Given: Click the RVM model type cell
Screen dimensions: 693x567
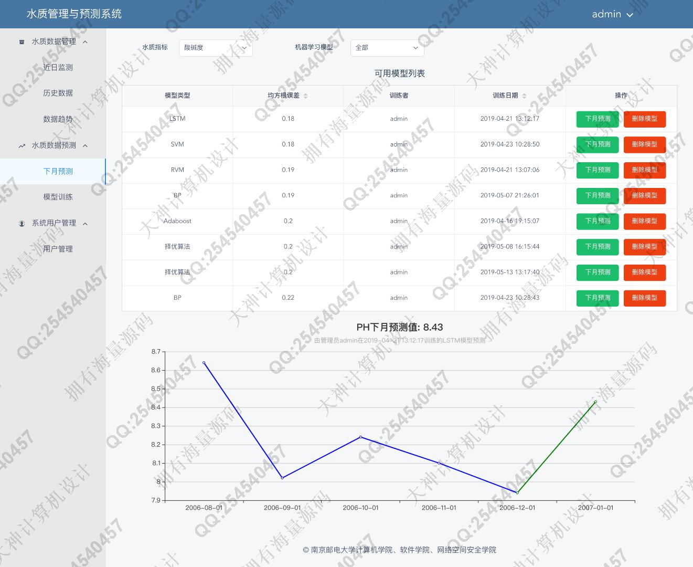Looking at the screenshot, I should [177, 170].
